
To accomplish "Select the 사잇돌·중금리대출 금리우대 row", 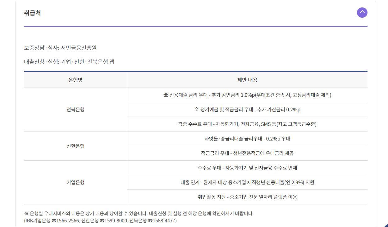I will (x=247, y=138).
